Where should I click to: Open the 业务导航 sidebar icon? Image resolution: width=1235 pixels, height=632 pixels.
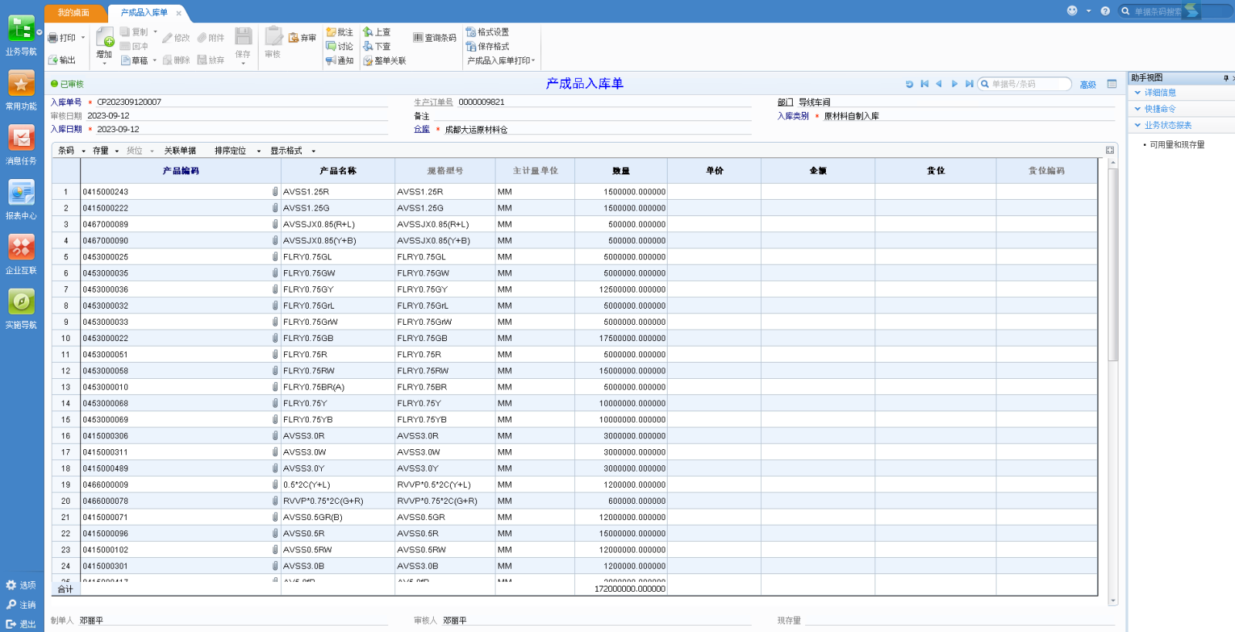(21, 29)
